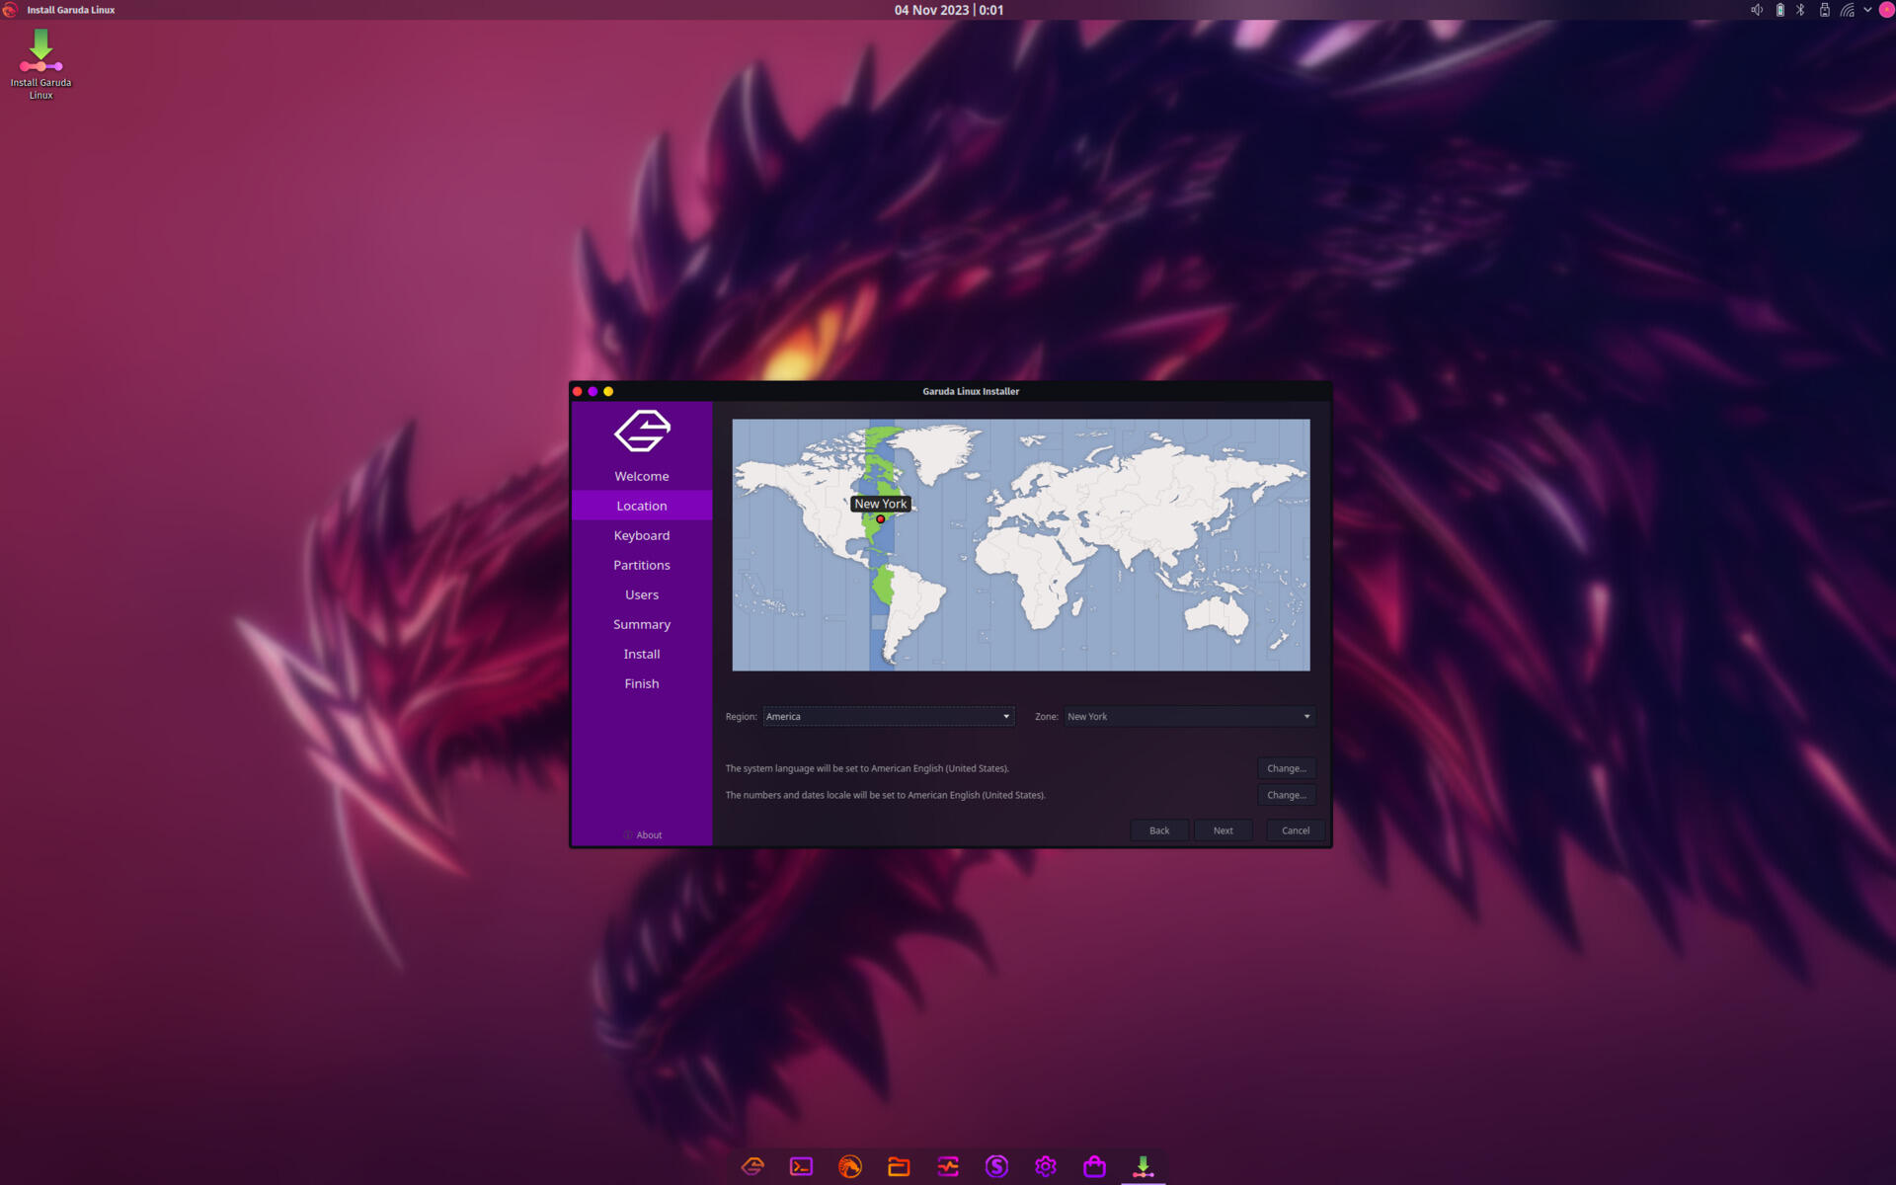Open the Region dropdown showing America
The image size is (1896, 1185).
888,716
